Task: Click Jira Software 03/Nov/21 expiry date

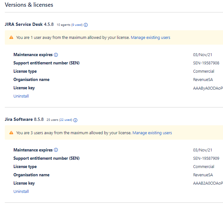Action: click(203, 150)
